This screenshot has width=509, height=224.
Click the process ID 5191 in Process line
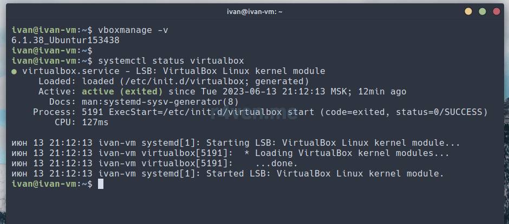pyautogui.click(x=93, y=112)
